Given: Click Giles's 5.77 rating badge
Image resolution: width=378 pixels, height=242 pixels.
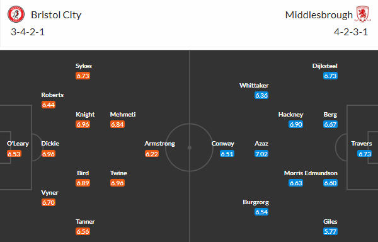Looking at the screenshot, I should 330,231.
